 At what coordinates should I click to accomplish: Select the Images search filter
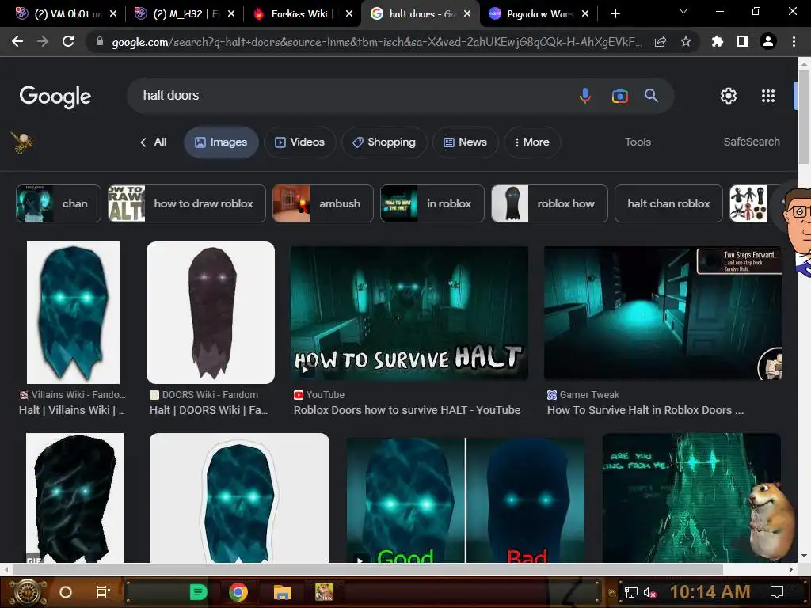click(x=222, y=142)
